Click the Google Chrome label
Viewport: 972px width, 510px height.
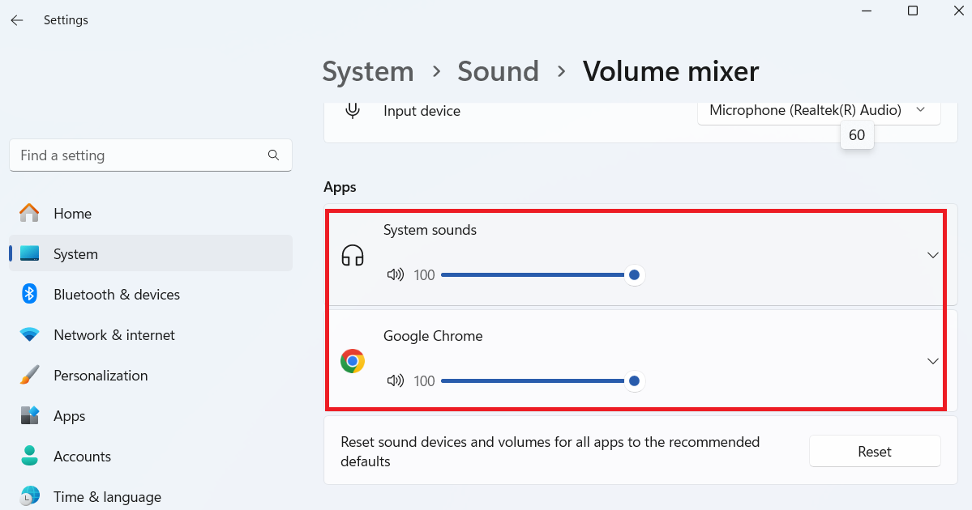pos(433,335)
